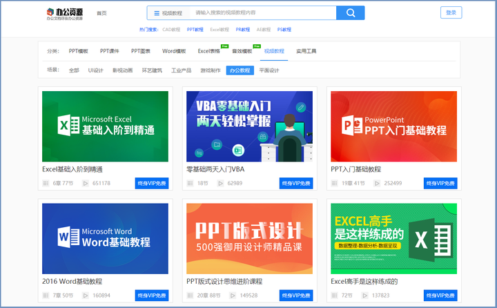Click the Excel高手是这样练成的 title text
Screen dimensions: 497x308
pos(364,281)
